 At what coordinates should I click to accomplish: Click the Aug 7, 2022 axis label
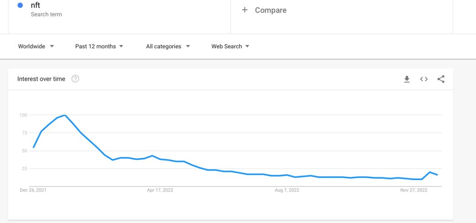point(287,190)
